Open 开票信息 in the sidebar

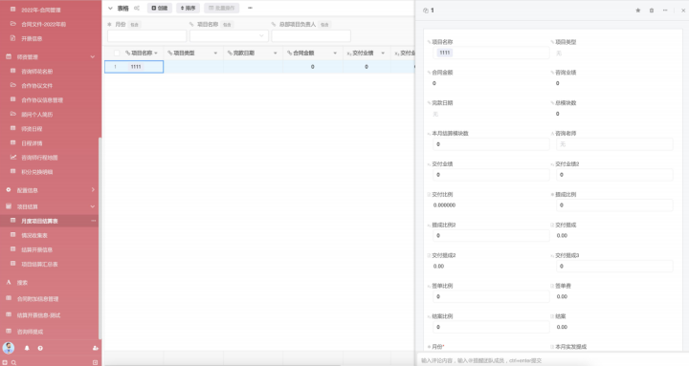coord(32,38)
